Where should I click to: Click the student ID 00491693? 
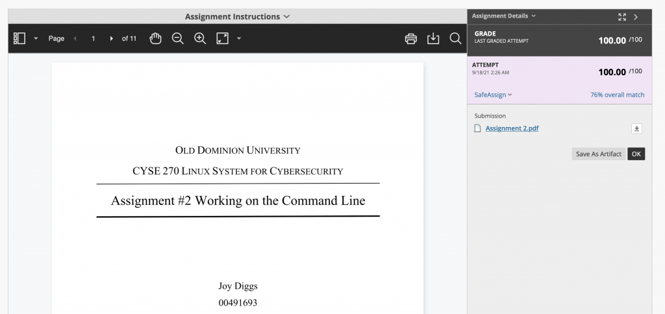(238, 303)
